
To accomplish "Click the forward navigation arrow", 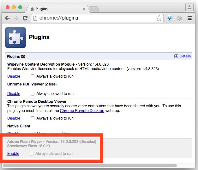I will (16, 18).
